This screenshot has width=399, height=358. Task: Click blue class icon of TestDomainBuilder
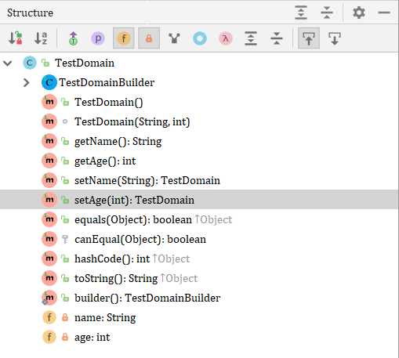click(x=49, y=82)
